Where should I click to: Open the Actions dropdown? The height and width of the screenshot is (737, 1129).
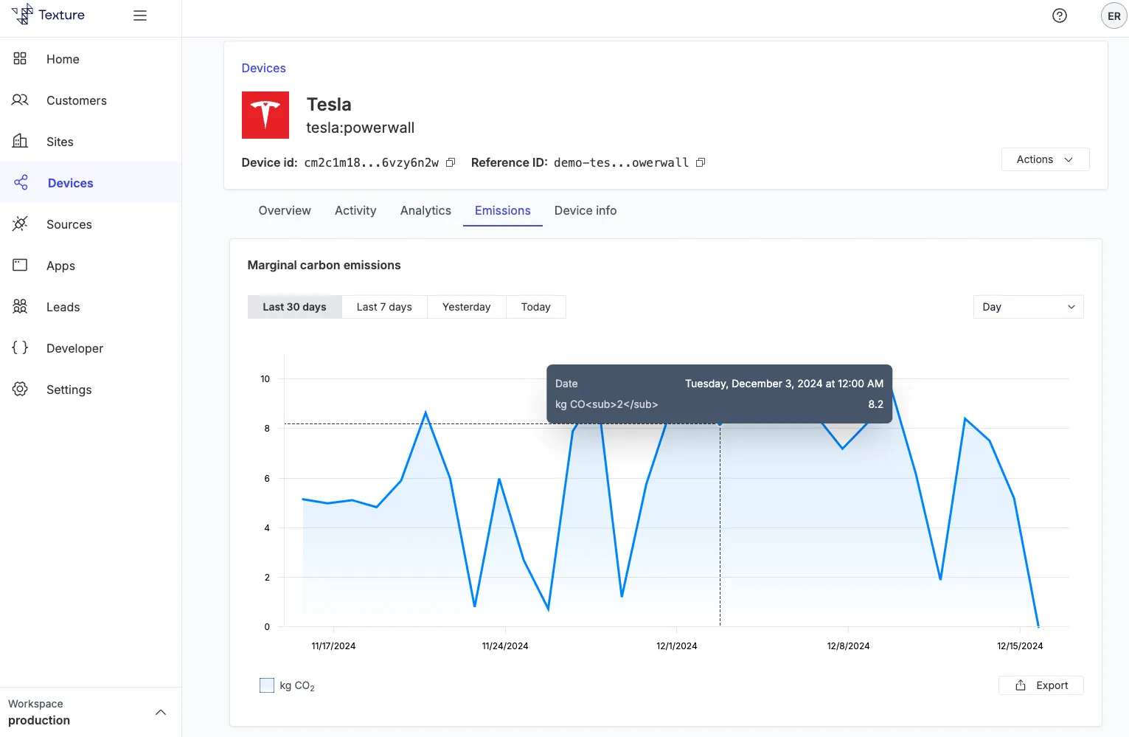[x=1045, y=159]
